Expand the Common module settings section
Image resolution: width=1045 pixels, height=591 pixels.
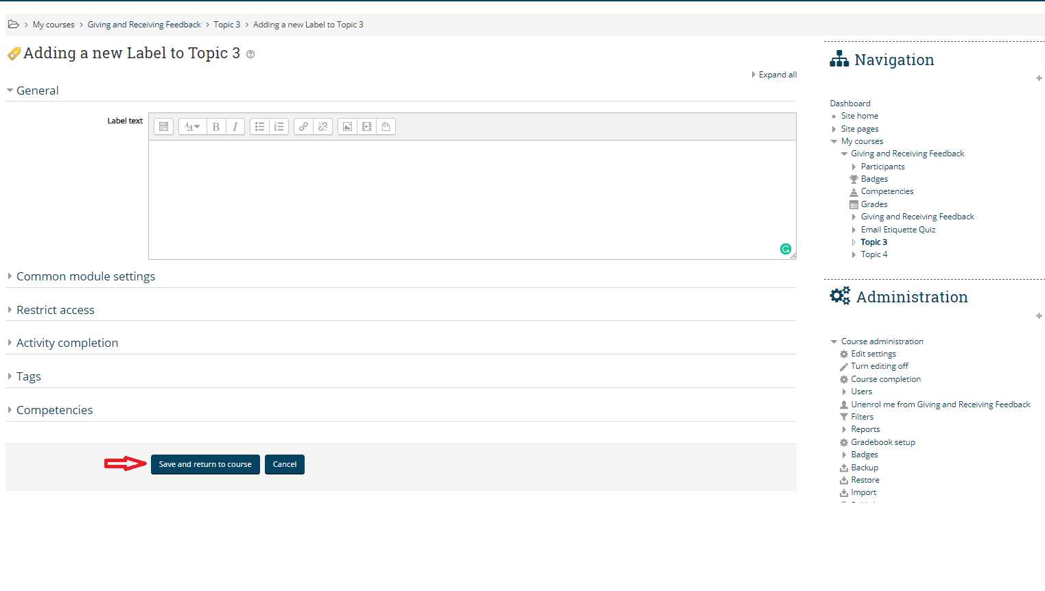86,276
